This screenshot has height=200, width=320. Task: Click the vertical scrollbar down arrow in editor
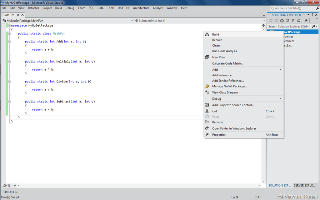[263, 181]
